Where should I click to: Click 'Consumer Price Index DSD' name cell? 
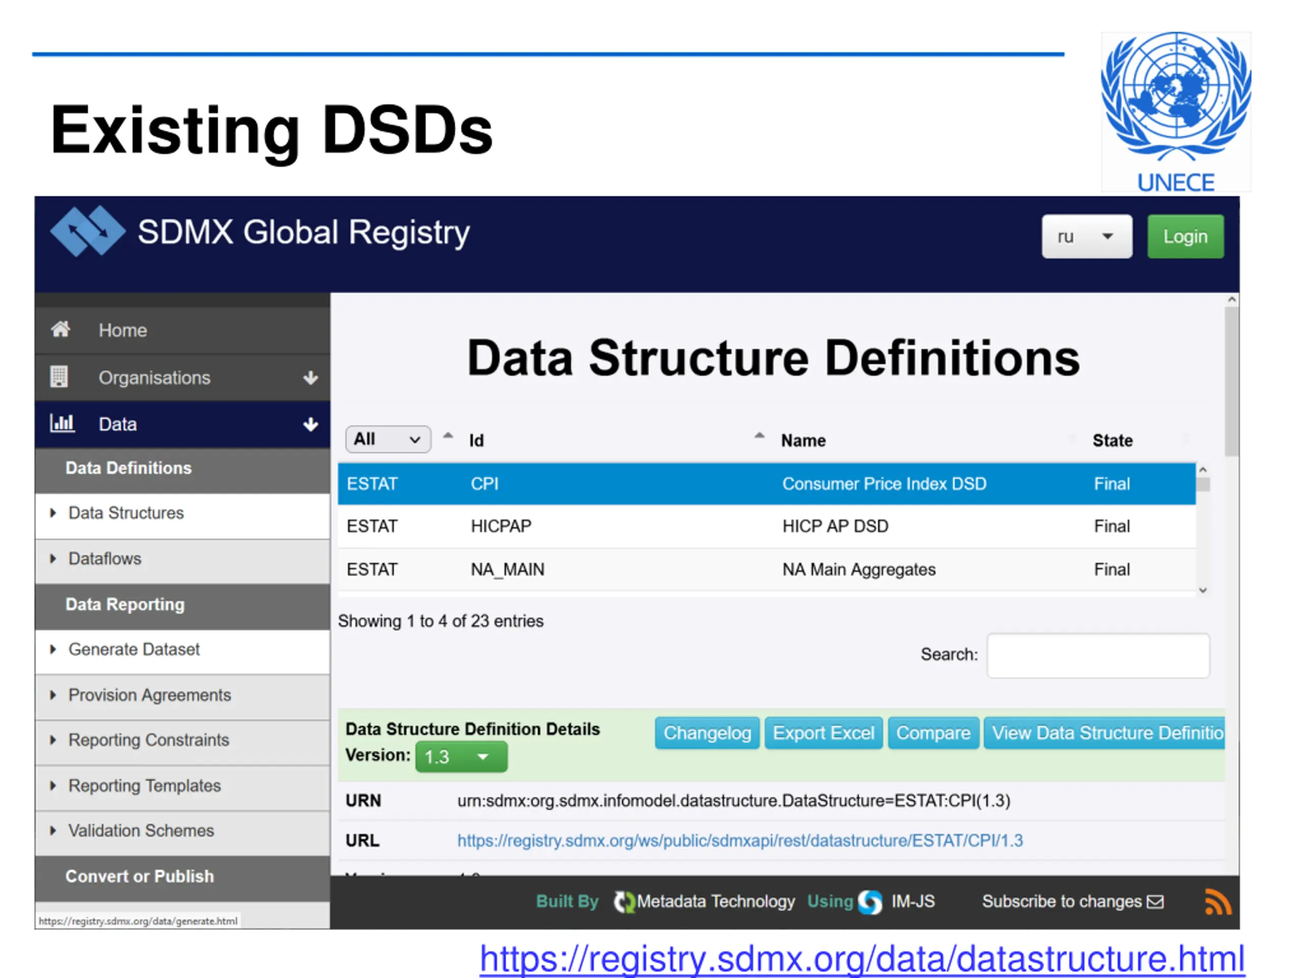(x=884, y=484)
